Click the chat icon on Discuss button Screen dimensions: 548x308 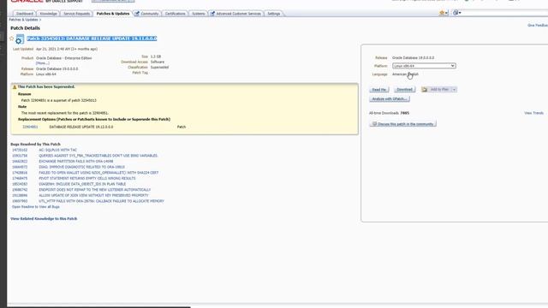click(x=374, y=123)
